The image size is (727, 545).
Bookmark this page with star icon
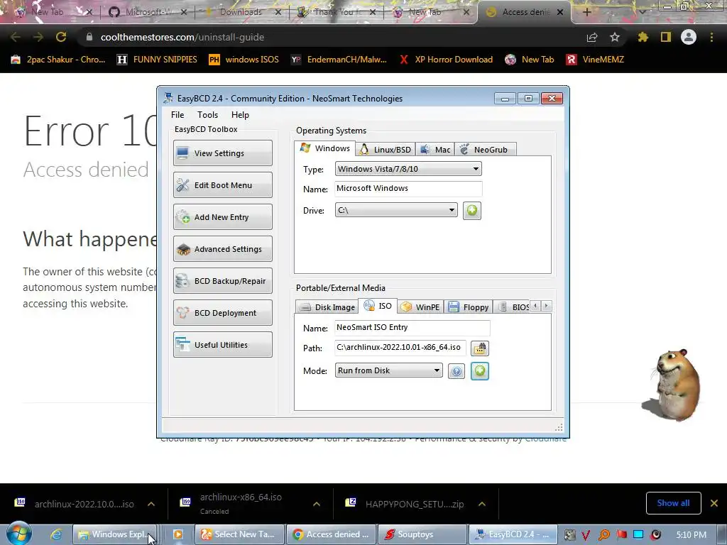[x=615, y=37]
